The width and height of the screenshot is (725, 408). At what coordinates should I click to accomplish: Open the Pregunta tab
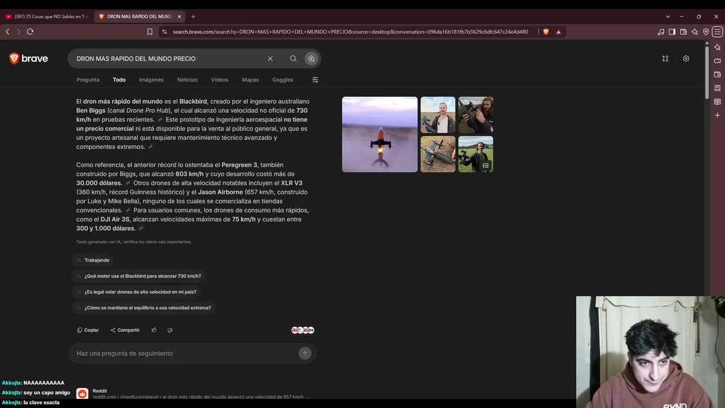pos(88,80)
